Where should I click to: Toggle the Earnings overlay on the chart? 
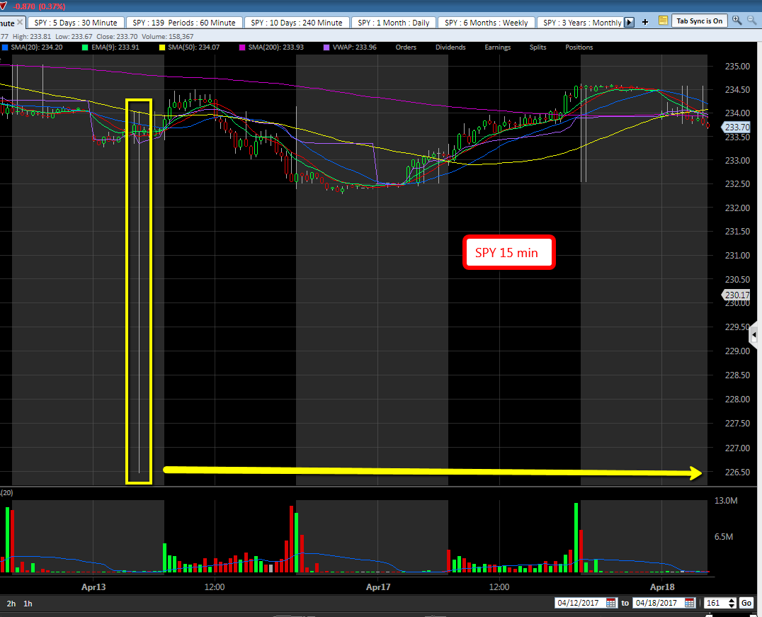click(x=498, y=47)
